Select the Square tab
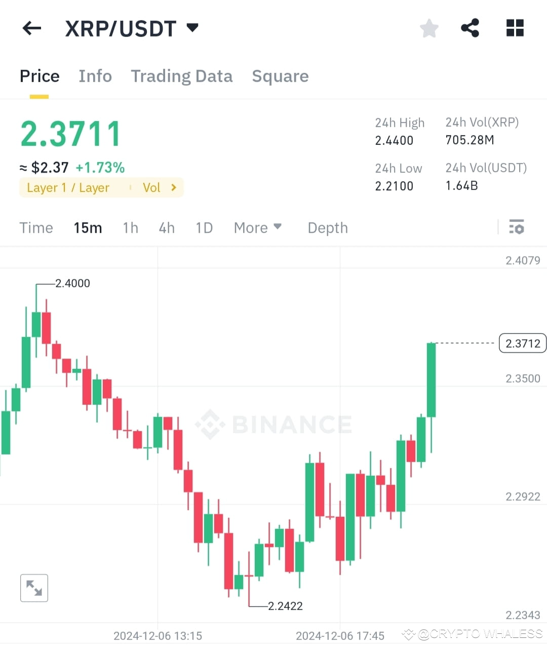This screenshot has width=547, height=645. coord(280,76)
